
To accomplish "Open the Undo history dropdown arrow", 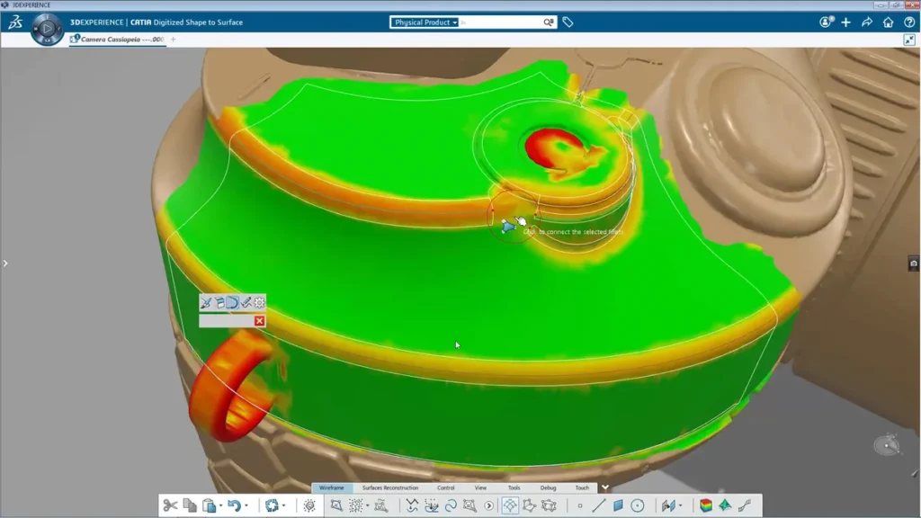I will tap(246, 505).
